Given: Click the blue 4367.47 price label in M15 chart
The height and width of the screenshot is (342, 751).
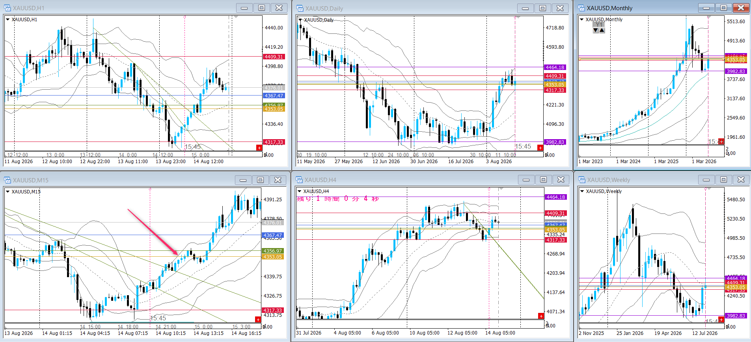Looking at the screenshot, I should click(x=273, y=235).
